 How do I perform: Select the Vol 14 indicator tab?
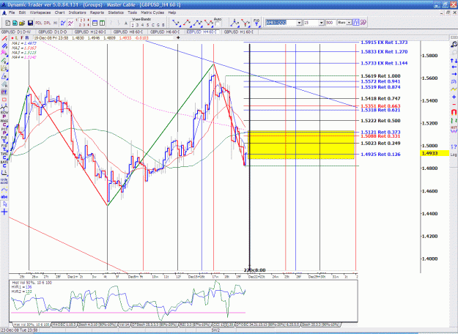click(x=124, y=324)
